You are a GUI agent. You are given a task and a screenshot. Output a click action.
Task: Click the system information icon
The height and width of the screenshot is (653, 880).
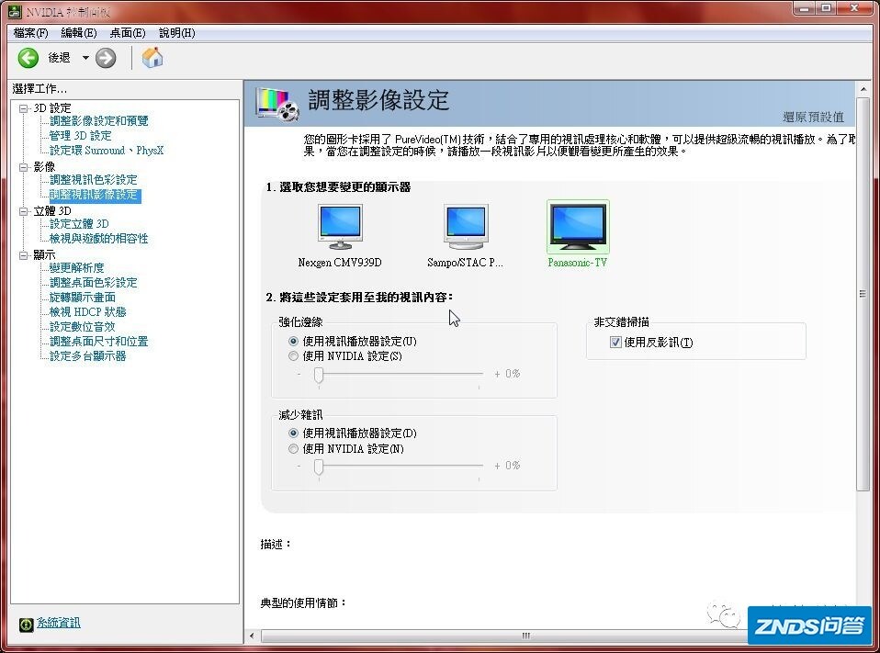(x=27, y=624)
